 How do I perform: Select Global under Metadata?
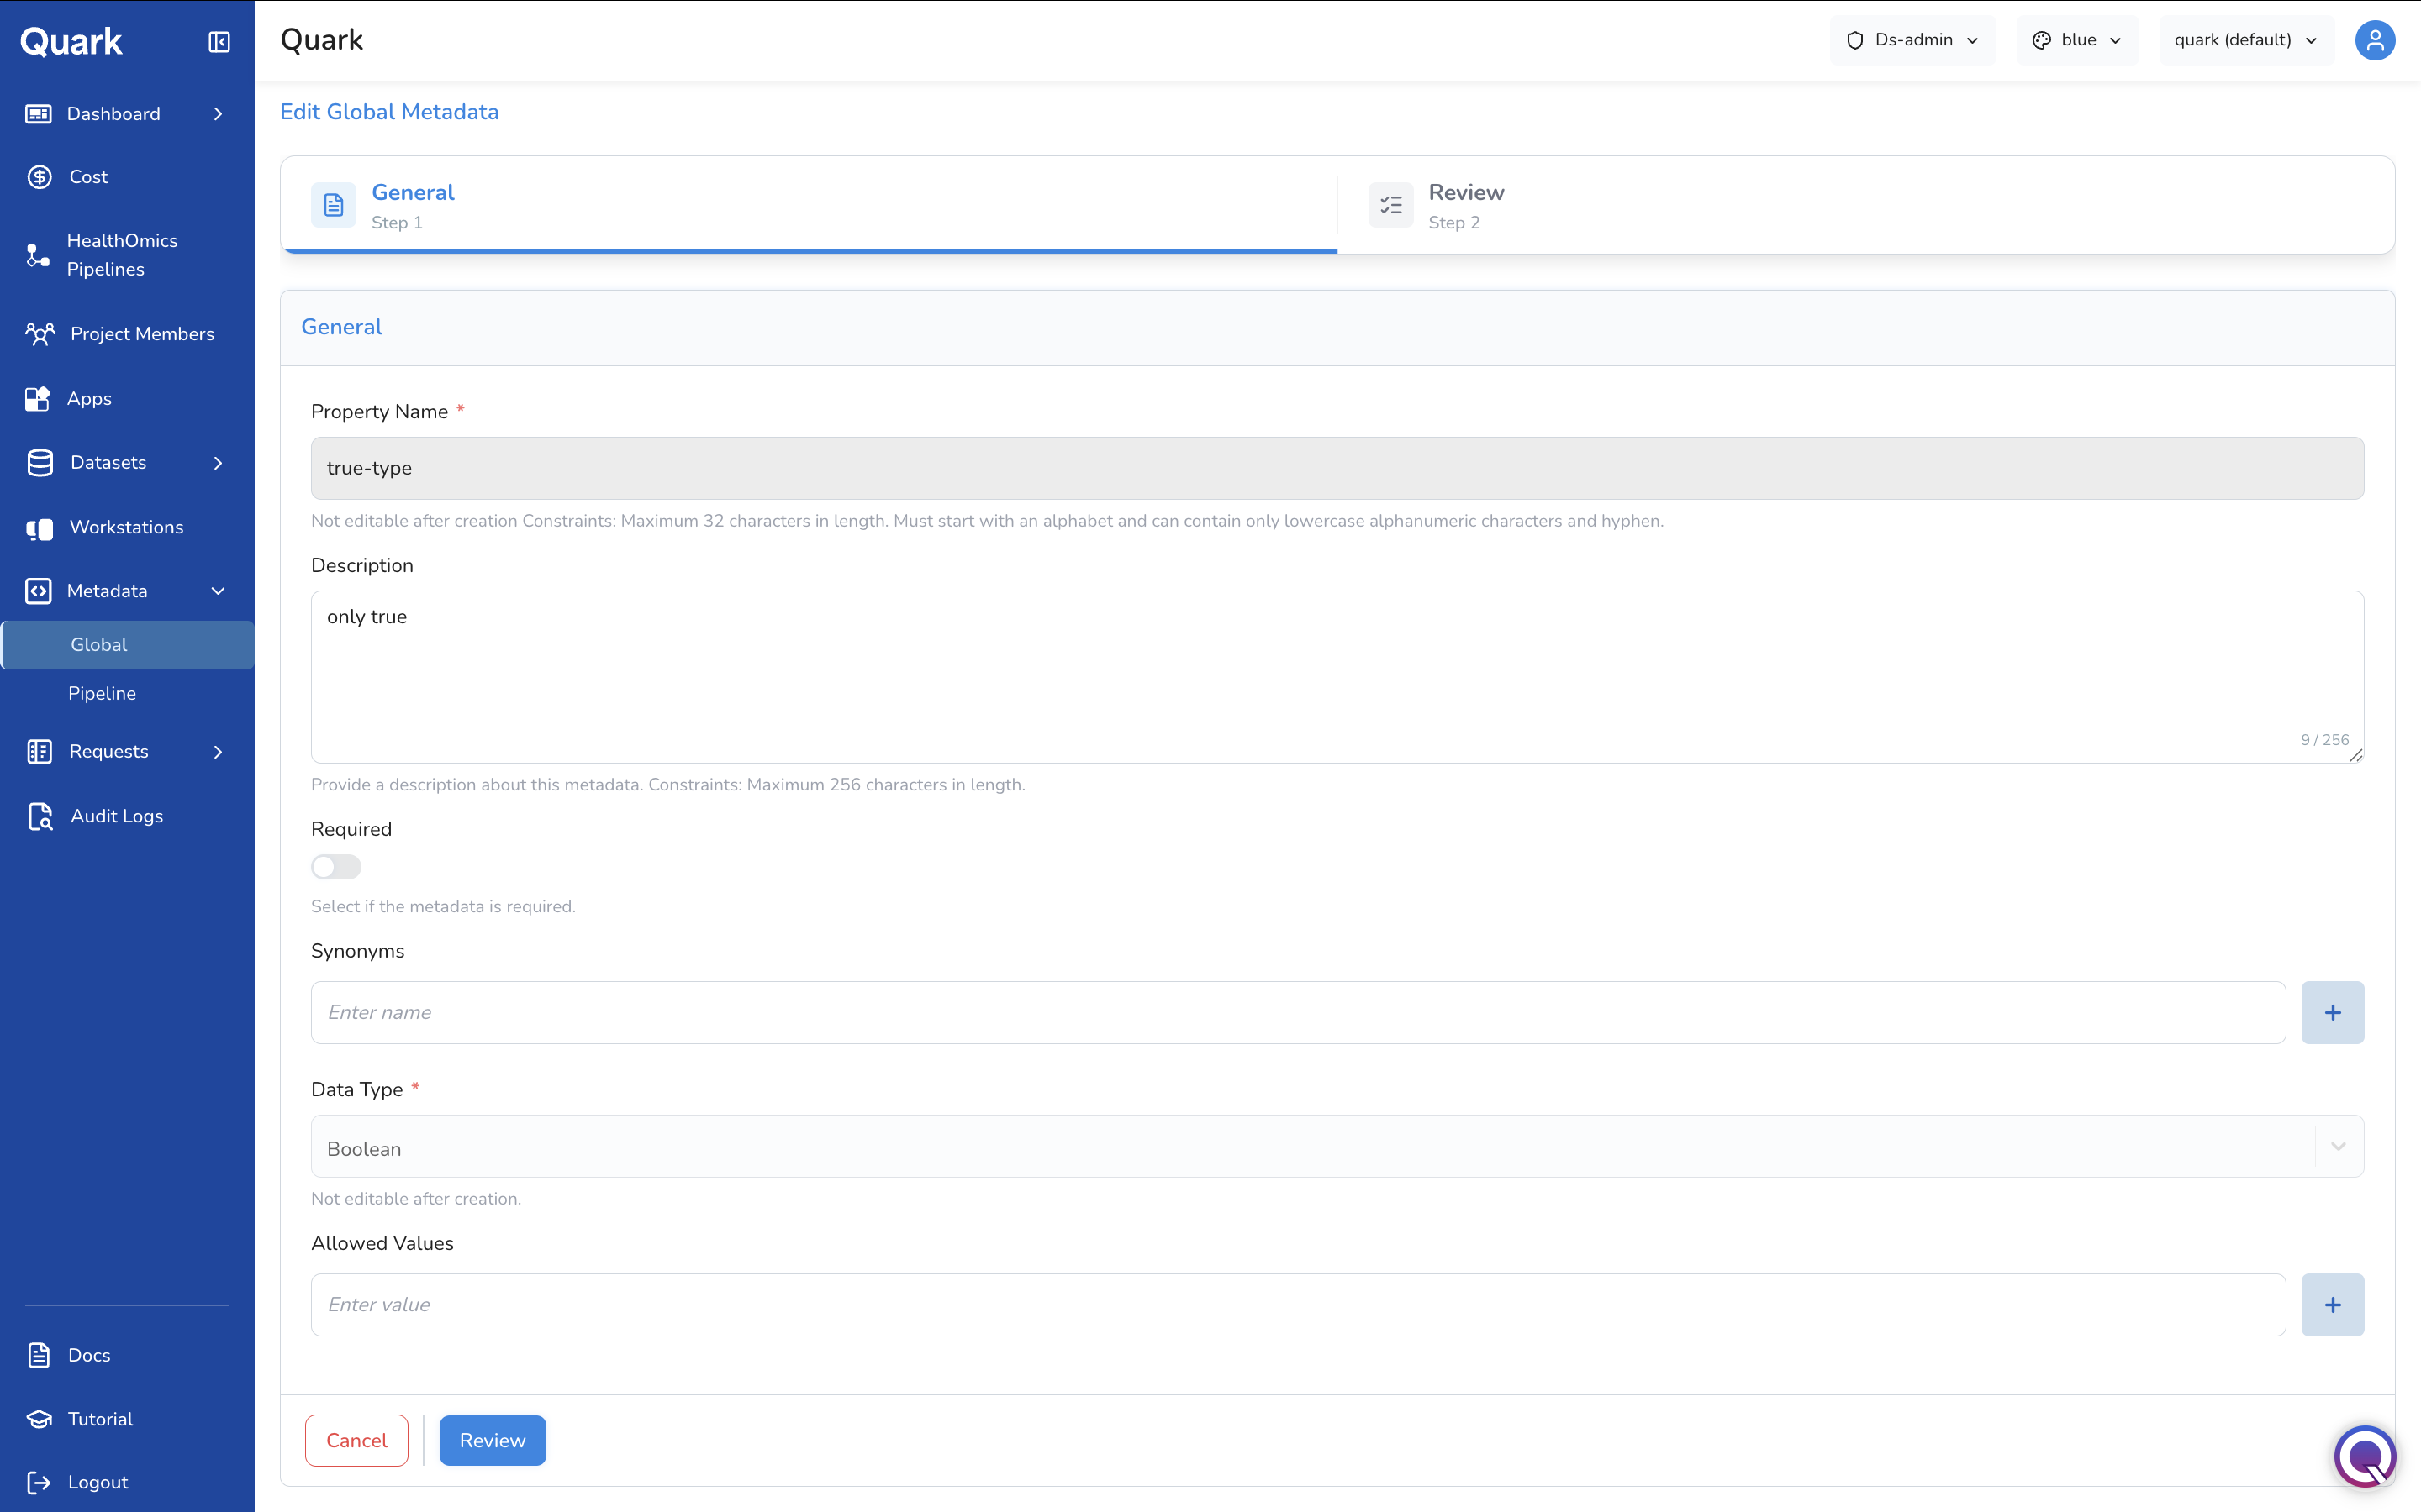[128, 645]
